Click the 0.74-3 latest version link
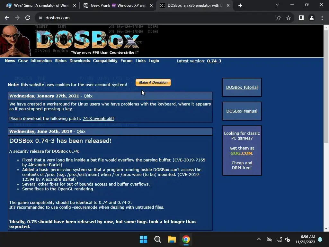 coord(214,61)
